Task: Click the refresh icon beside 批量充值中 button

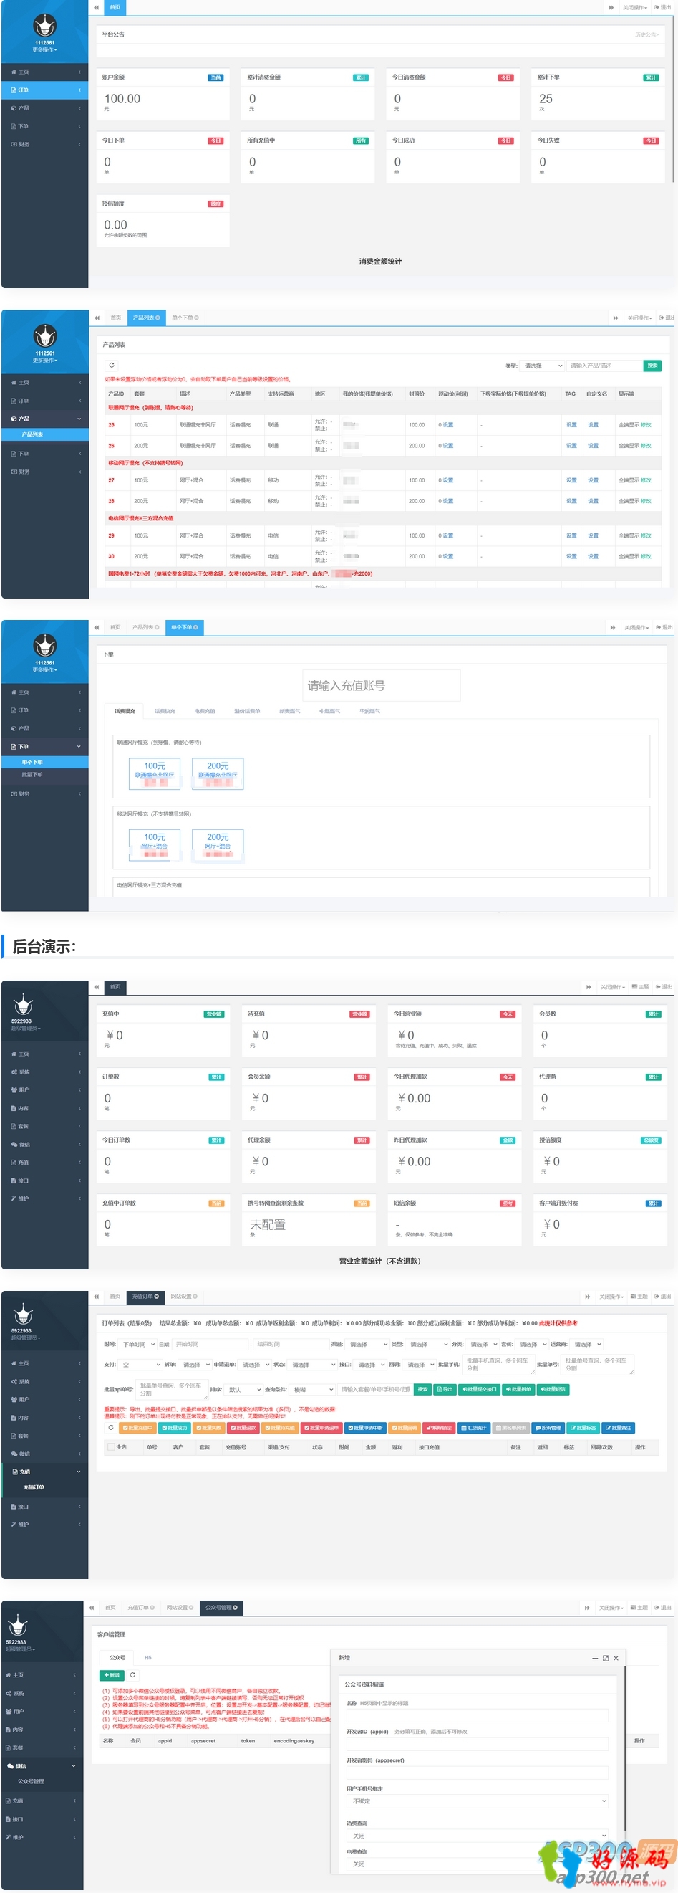Action: pyautogui.click(x=110, y=1428)
